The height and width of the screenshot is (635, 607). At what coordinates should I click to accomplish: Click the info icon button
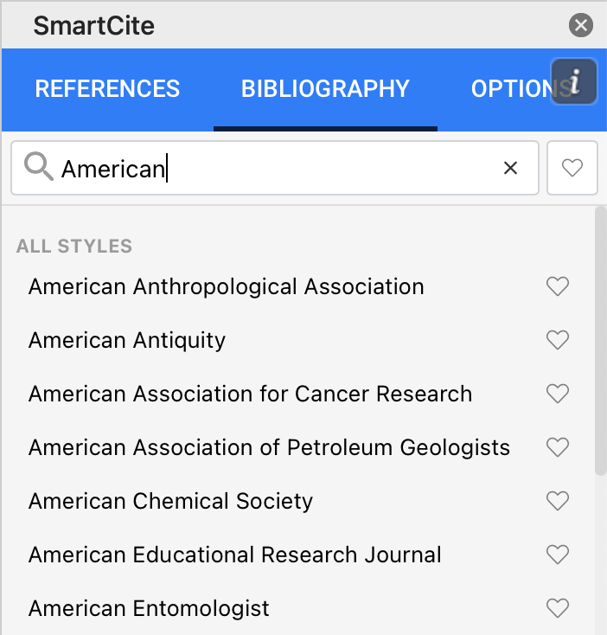point(574,82)
